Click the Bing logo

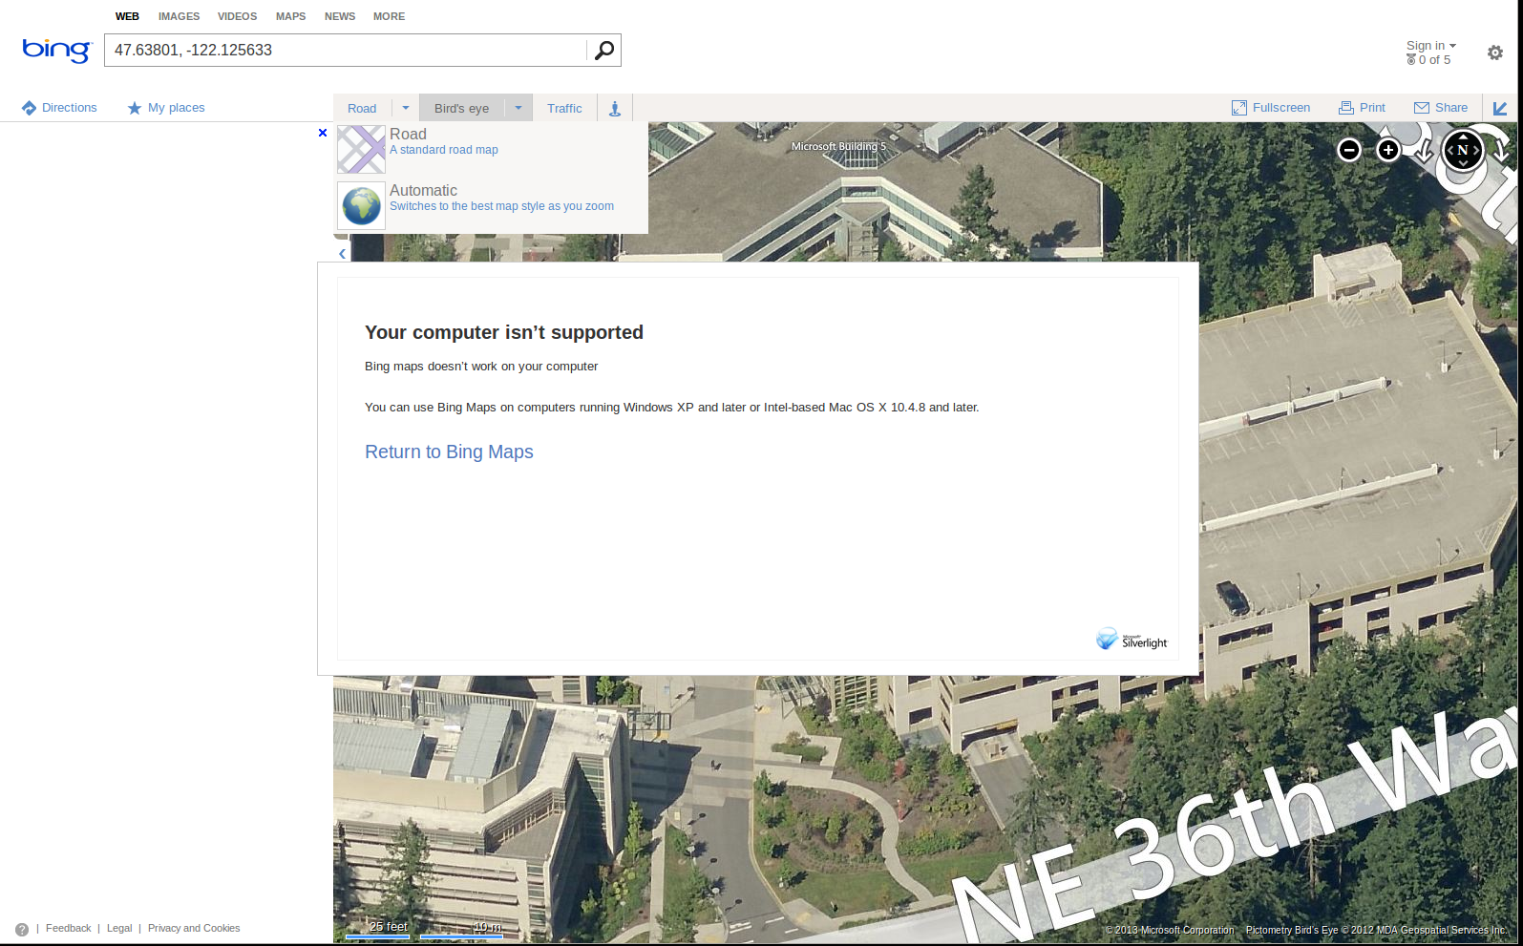pyautogui.click(x=56, y=50)
